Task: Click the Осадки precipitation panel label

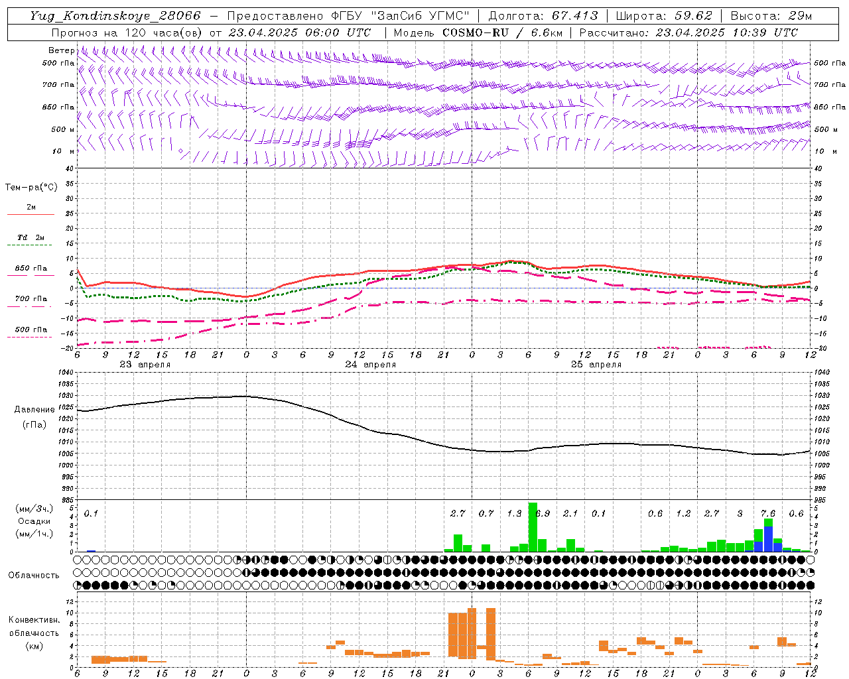Action: [x=34, y=521]
